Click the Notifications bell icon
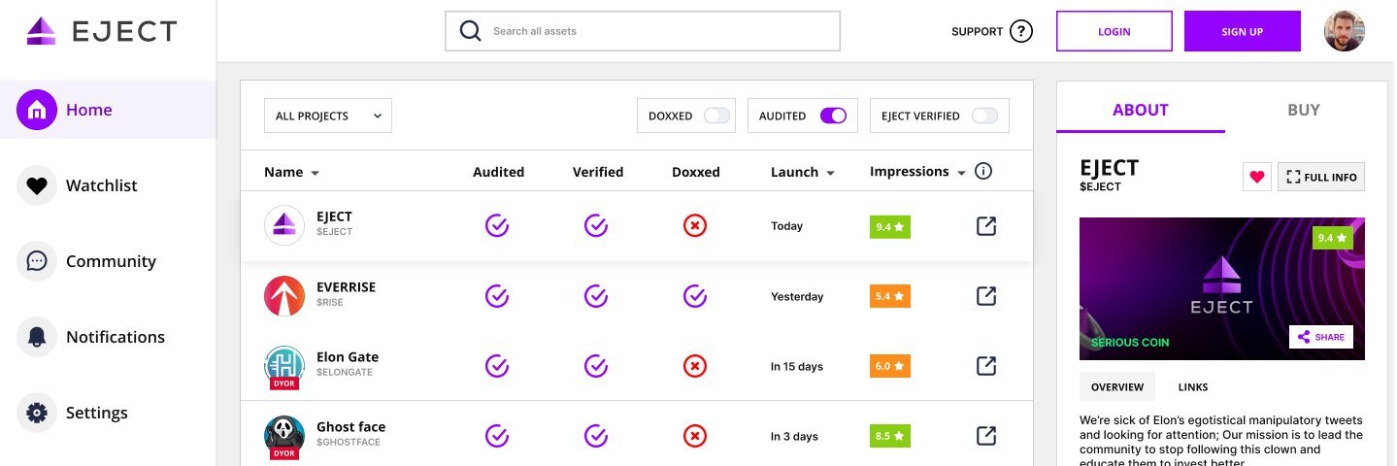The image size is (1397, 466). click(x=37, y=337)
